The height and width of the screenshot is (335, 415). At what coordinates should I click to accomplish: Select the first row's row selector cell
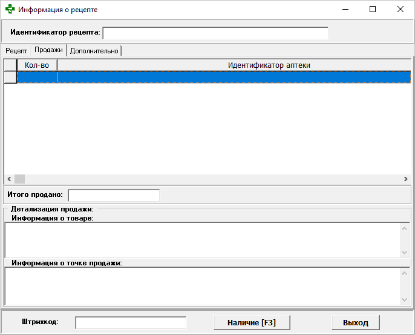[x=10, y=77]
